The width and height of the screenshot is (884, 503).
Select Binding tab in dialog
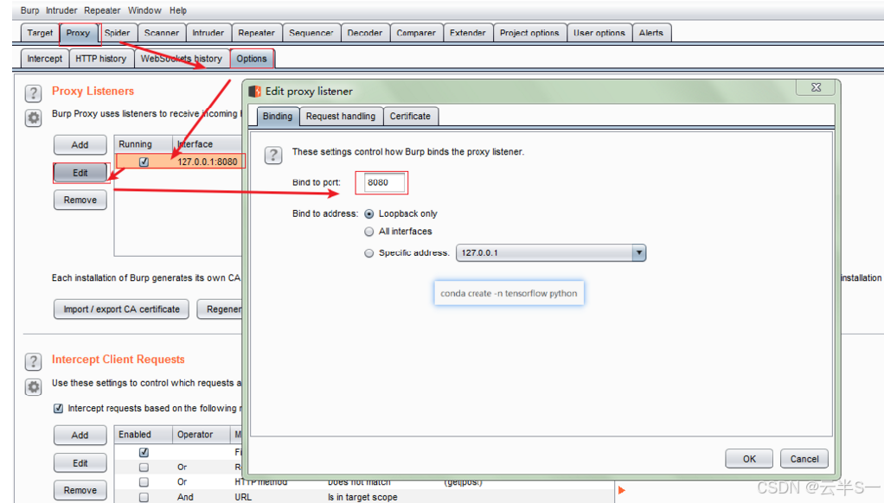pyautogui.click(x=278, y=116)
